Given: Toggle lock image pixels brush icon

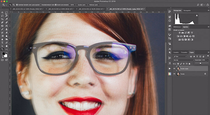Looking at the screenshot, I should pyautogui.click(x=181, y=64).
